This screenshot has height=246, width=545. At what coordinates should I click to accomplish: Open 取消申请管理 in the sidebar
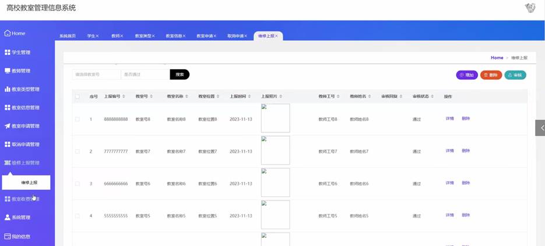[22, 145]
